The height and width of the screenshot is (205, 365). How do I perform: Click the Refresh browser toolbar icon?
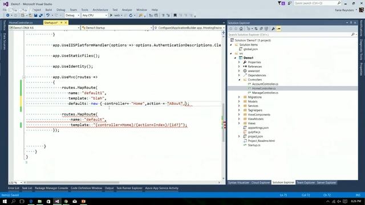131,15
